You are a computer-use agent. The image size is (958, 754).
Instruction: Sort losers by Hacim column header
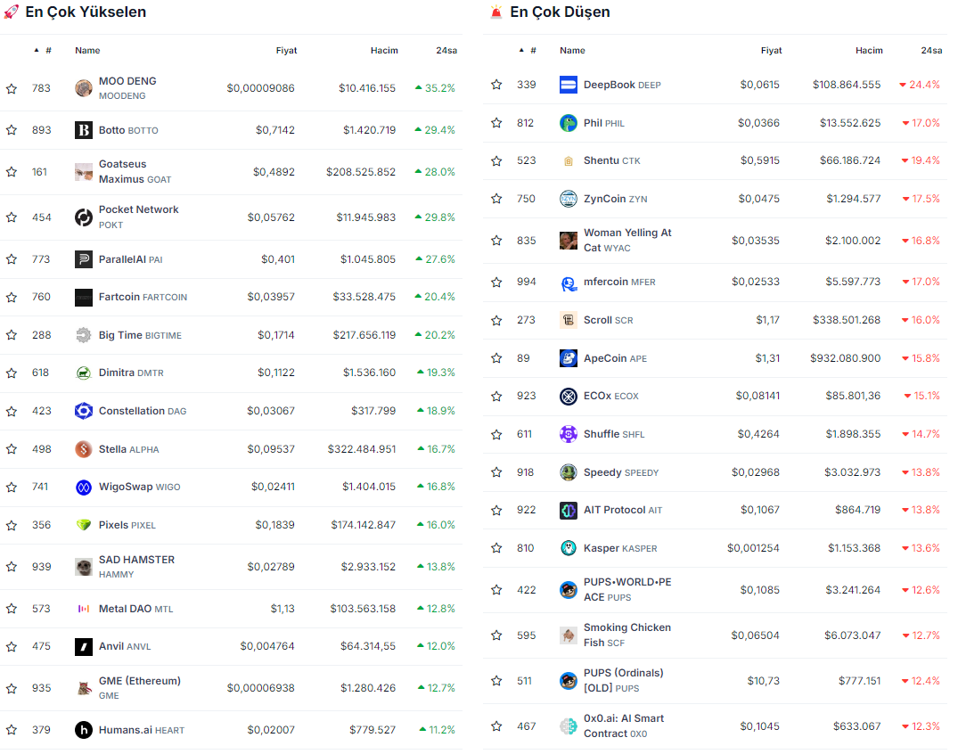tap(869, 51)
